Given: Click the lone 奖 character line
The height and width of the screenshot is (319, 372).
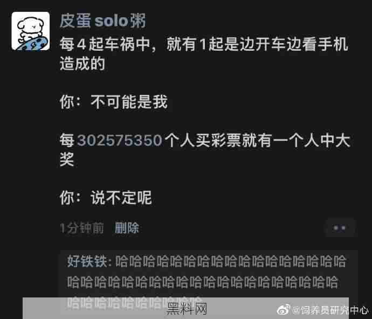Looking at the screenshot, I should coord(67,159).
